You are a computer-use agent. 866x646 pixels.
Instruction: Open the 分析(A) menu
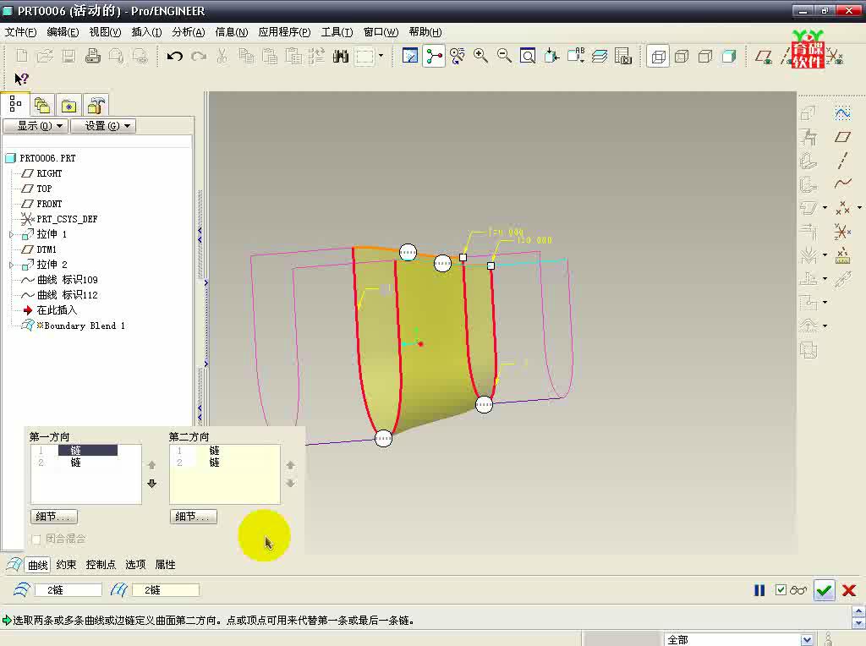[x=189, y=32]
